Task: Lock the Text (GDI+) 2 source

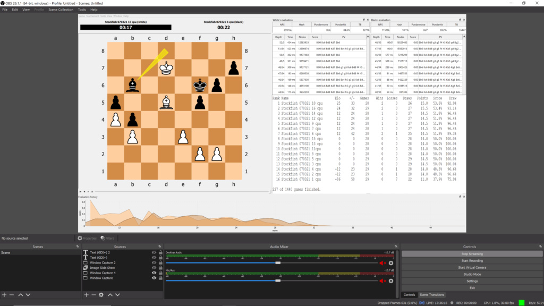Action: [160, 252]
